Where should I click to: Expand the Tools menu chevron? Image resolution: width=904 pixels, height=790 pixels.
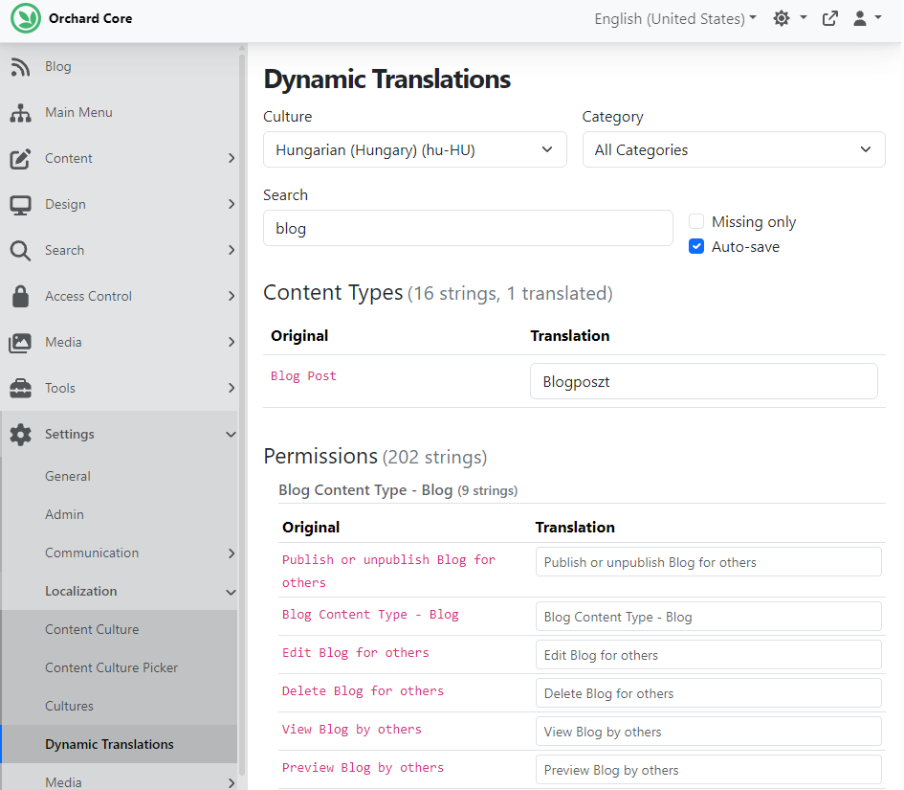[232, 388]
